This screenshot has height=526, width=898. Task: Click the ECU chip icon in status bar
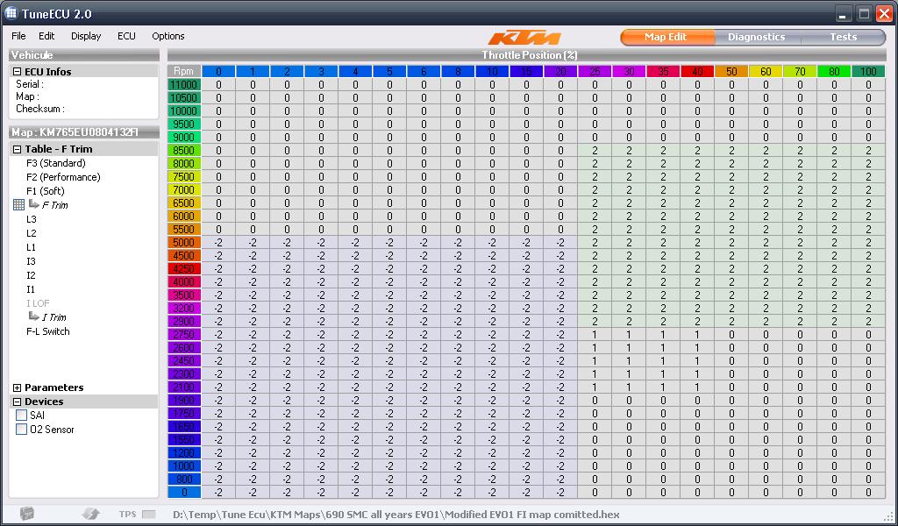point(27,514)
